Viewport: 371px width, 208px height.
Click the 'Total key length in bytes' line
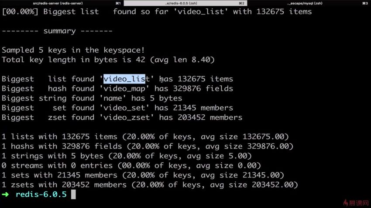click(108, 60)
